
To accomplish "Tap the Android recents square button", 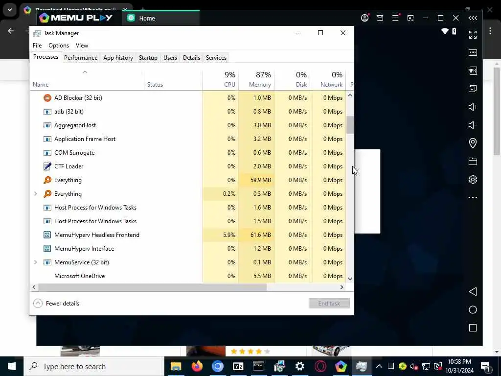I will 473,328.
